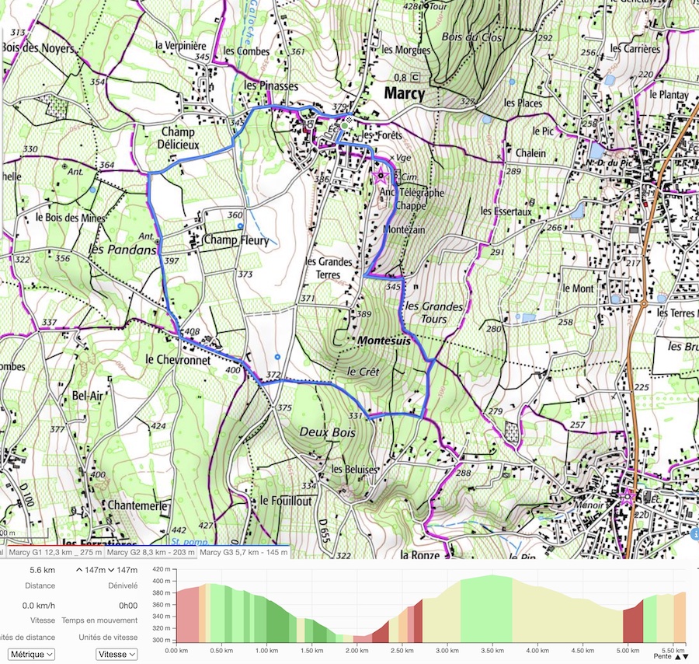Click the D655 road label
Screen dimensions: 699x664
pyautogui.click(x=324, y=531)
